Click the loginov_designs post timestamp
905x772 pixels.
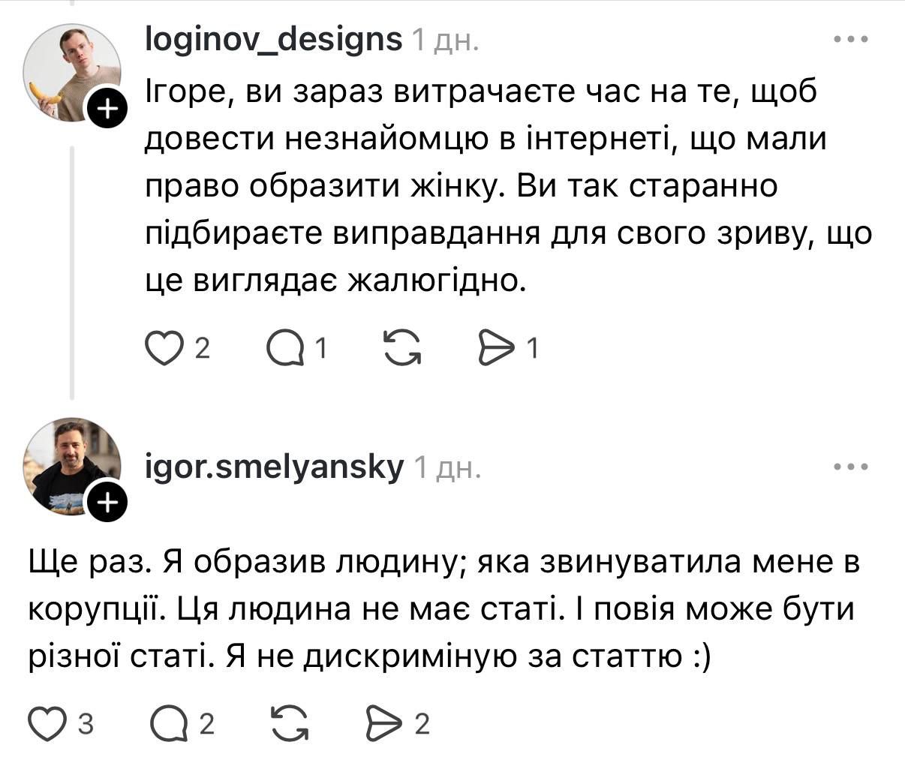coord(444,41)
